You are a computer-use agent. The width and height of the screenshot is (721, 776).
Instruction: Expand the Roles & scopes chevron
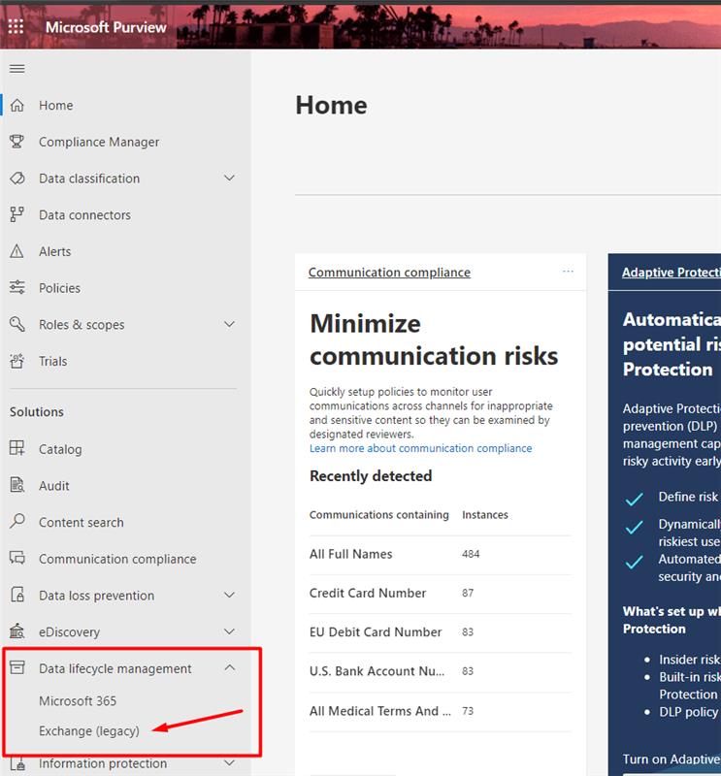tap(229, 325)
